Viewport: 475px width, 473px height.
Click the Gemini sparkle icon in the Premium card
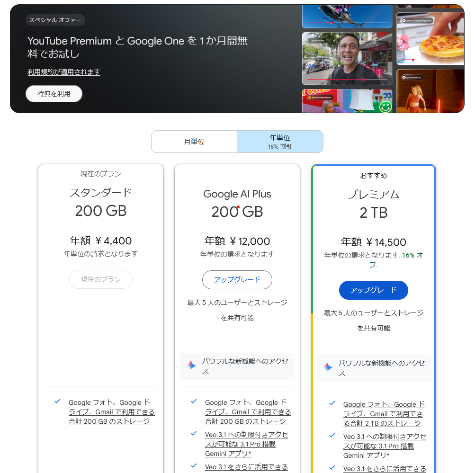tap(328, 367)
